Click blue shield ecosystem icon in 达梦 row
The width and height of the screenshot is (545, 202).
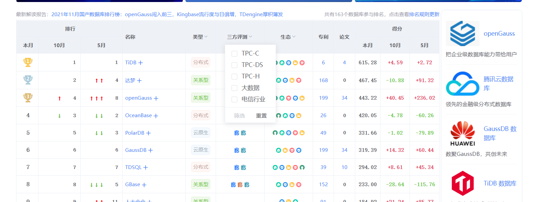[x=285, y=80]
